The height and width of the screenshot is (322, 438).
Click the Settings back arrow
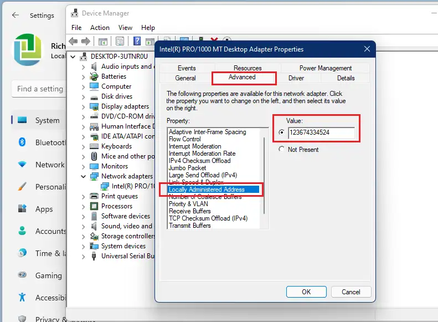(x=16, y=15)
